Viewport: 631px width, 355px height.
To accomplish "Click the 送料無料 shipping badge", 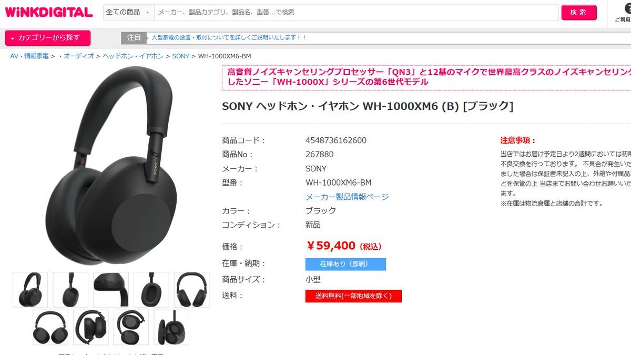I will tap(353, 296).
